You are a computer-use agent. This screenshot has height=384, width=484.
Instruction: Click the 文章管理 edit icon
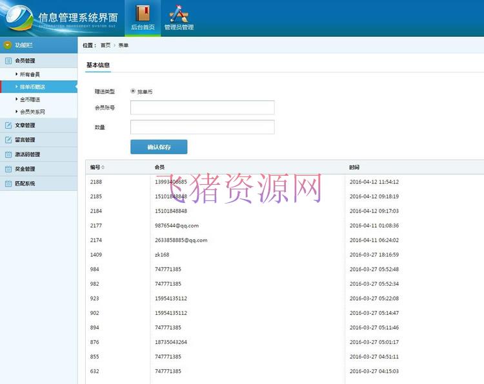pyautogui.click(x=8, y=125)
